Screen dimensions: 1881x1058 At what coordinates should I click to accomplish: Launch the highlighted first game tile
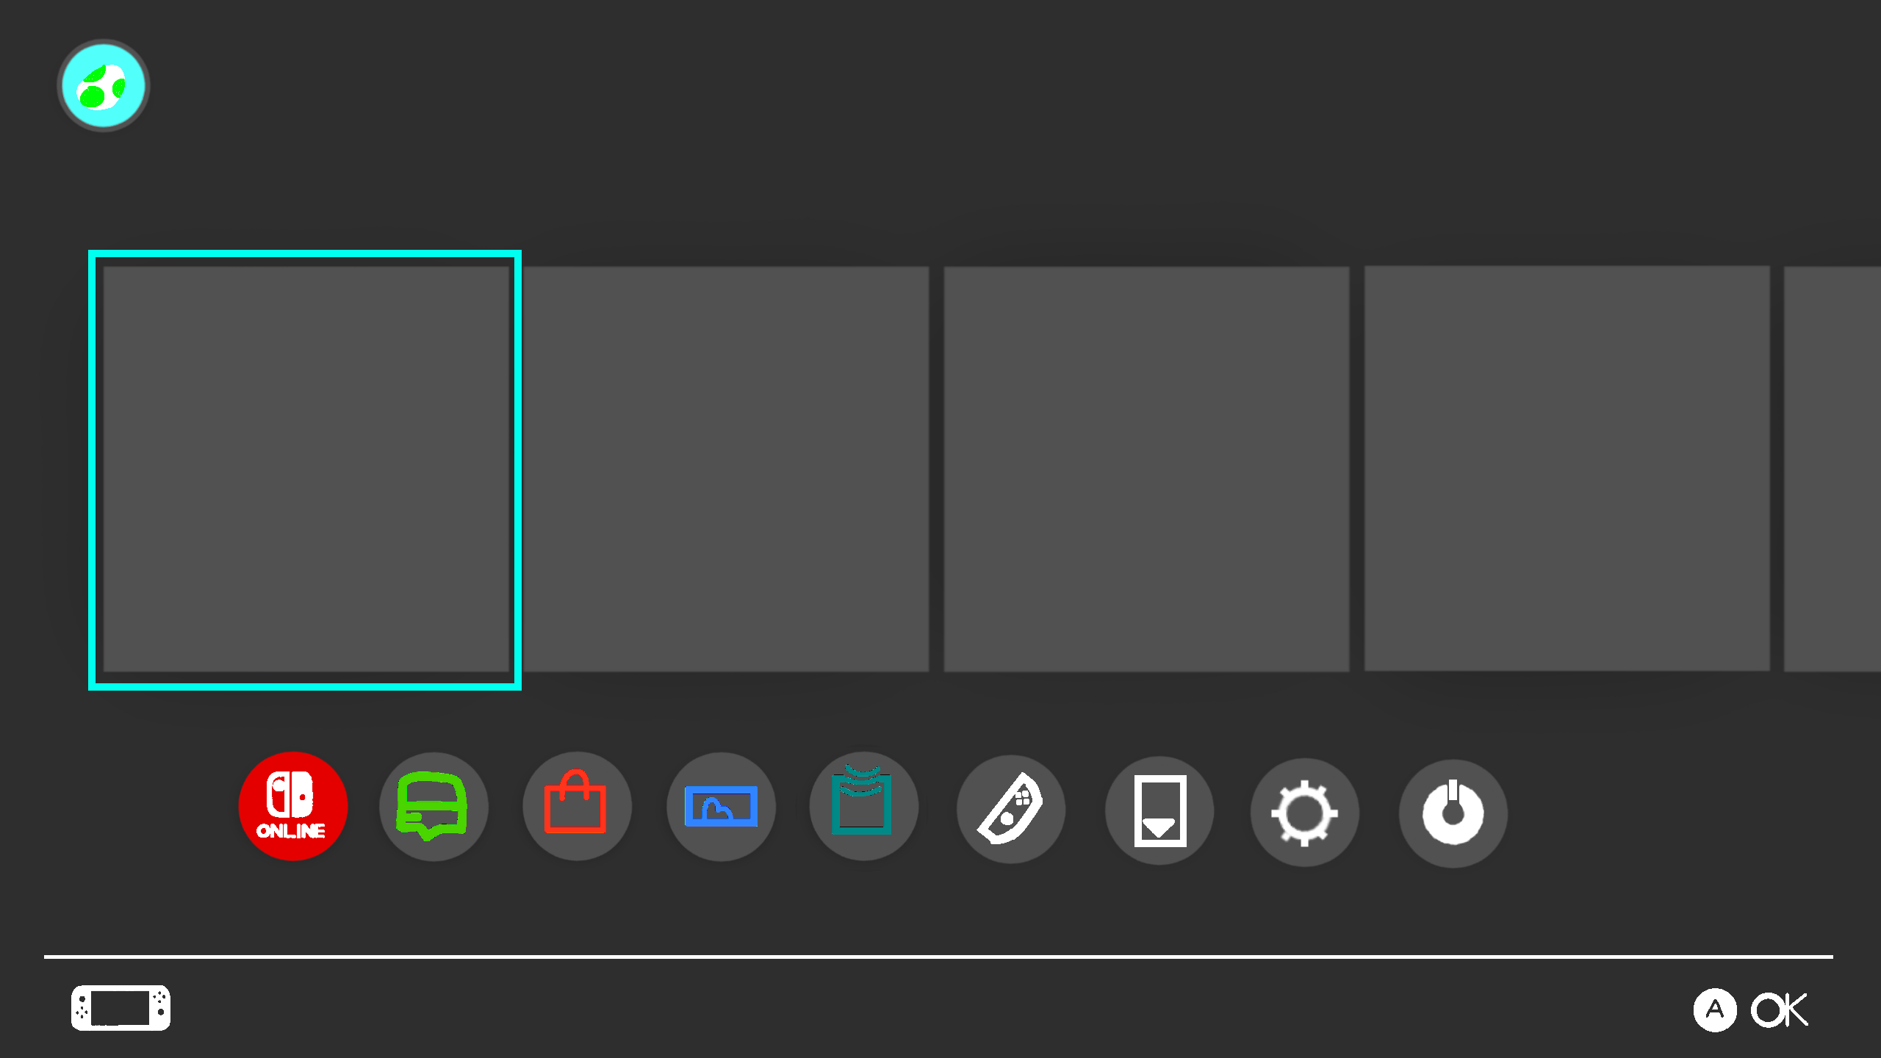[305, 469]
